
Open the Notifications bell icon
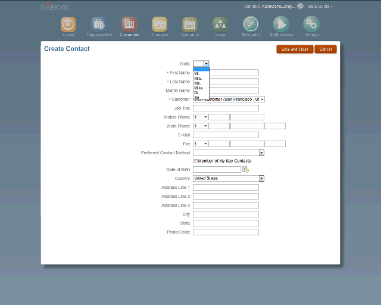click(x=281, y=24)
